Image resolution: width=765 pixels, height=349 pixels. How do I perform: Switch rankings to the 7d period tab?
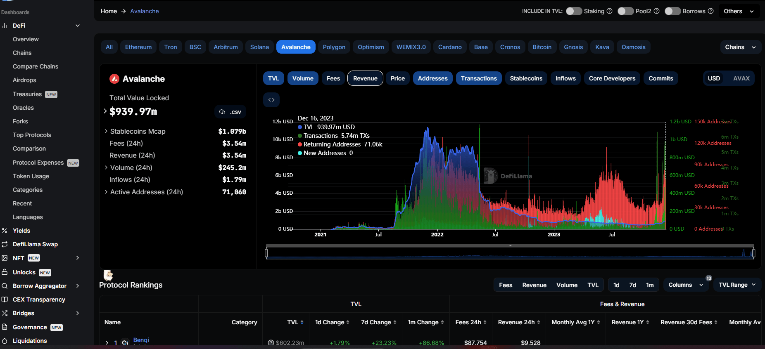point(633,285)
